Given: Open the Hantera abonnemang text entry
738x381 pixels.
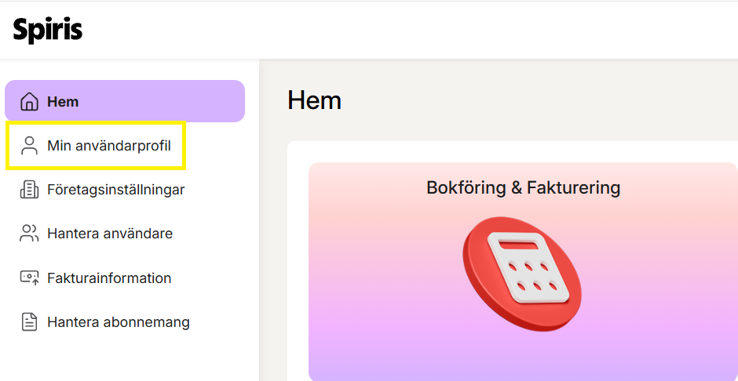Looking at the screenshot, I should (118, 322).
